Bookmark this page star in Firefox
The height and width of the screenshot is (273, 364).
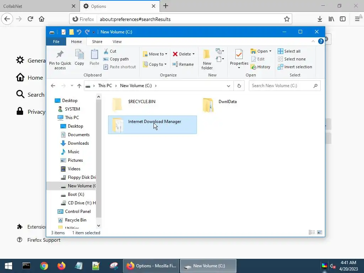point(287,19)
